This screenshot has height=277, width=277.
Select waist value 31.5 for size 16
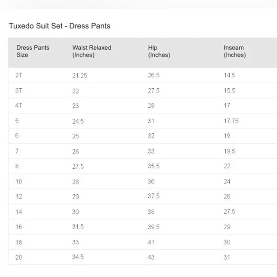click(78, 227)
